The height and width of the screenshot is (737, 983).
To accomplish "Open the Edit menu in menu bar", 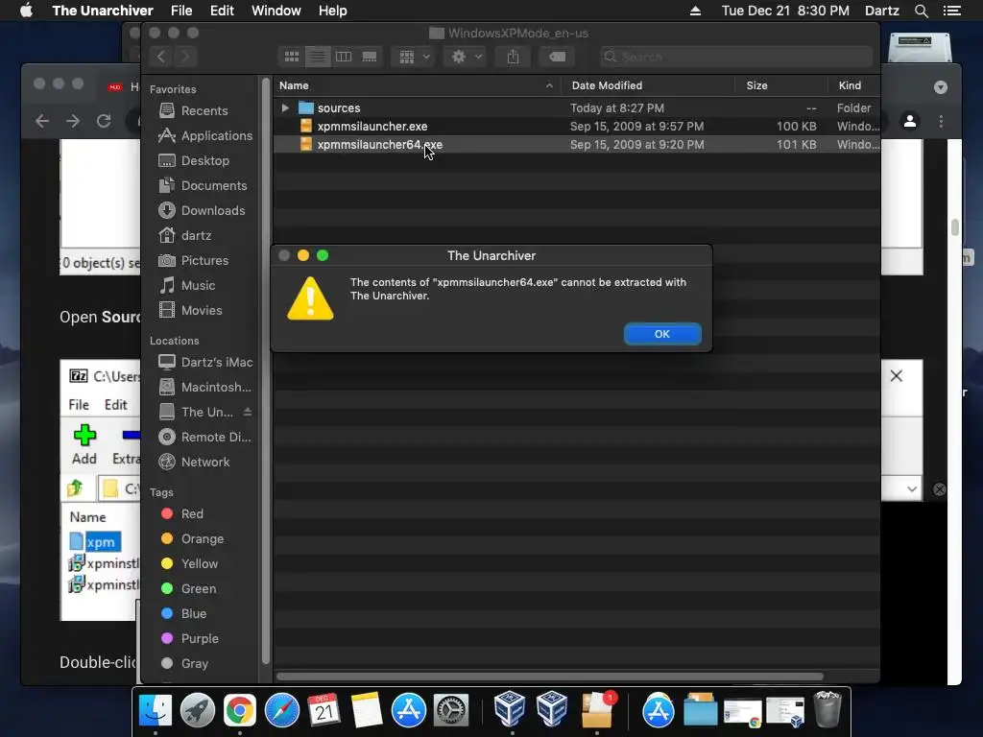I will pos(222,11).
